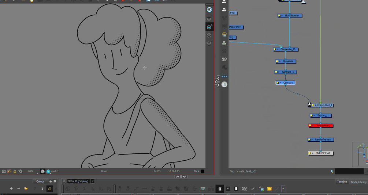Select the Colour Art layer icon
The width and height of the screenshot is (368, 195).
(x=209, y=35)
